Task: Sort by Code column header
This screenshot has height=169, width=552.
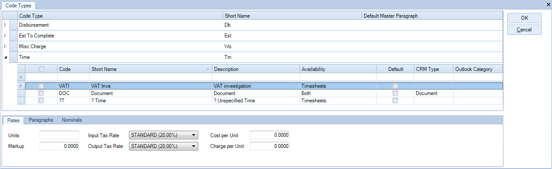Action: (73, 69)
